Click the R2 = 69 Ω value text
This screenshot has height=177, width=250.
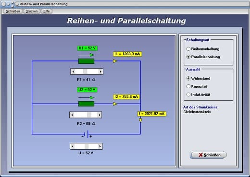(86, 124)
